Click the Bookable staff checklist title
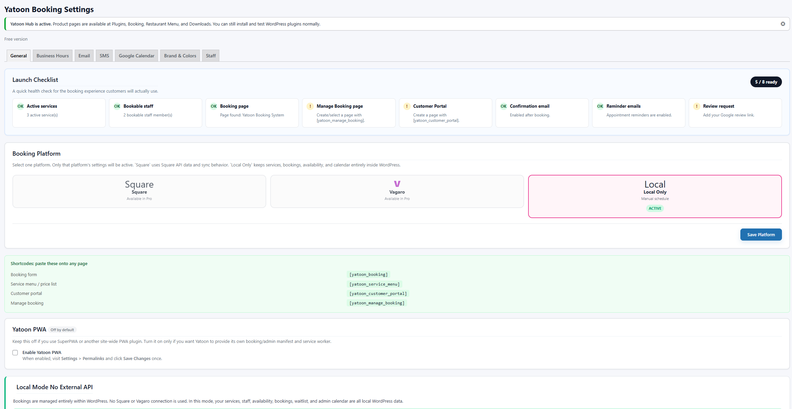 138,106
